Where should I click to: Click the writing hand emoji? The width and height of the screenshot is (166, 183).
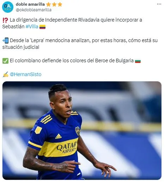pos(6,74)
